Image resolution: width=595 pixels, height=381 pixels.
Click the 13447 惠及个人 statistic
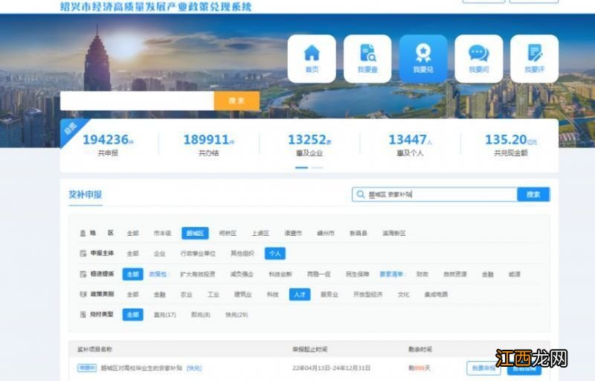[x=410, y=144]
